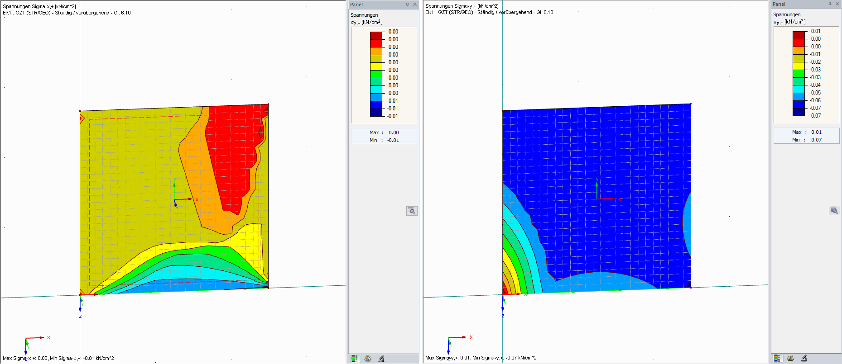Close the right sigma-y Panel
842x364 pixels.
point(837,4)
